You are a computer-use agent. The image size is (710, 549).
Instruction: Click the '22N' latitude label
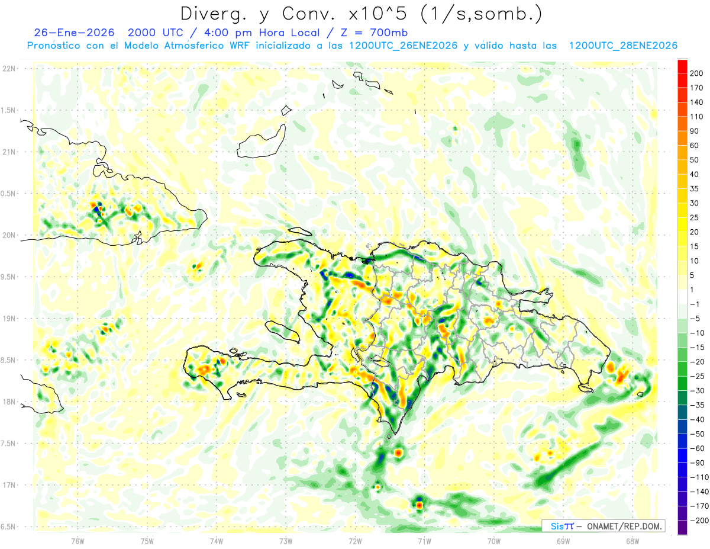[x=9, y=69]
